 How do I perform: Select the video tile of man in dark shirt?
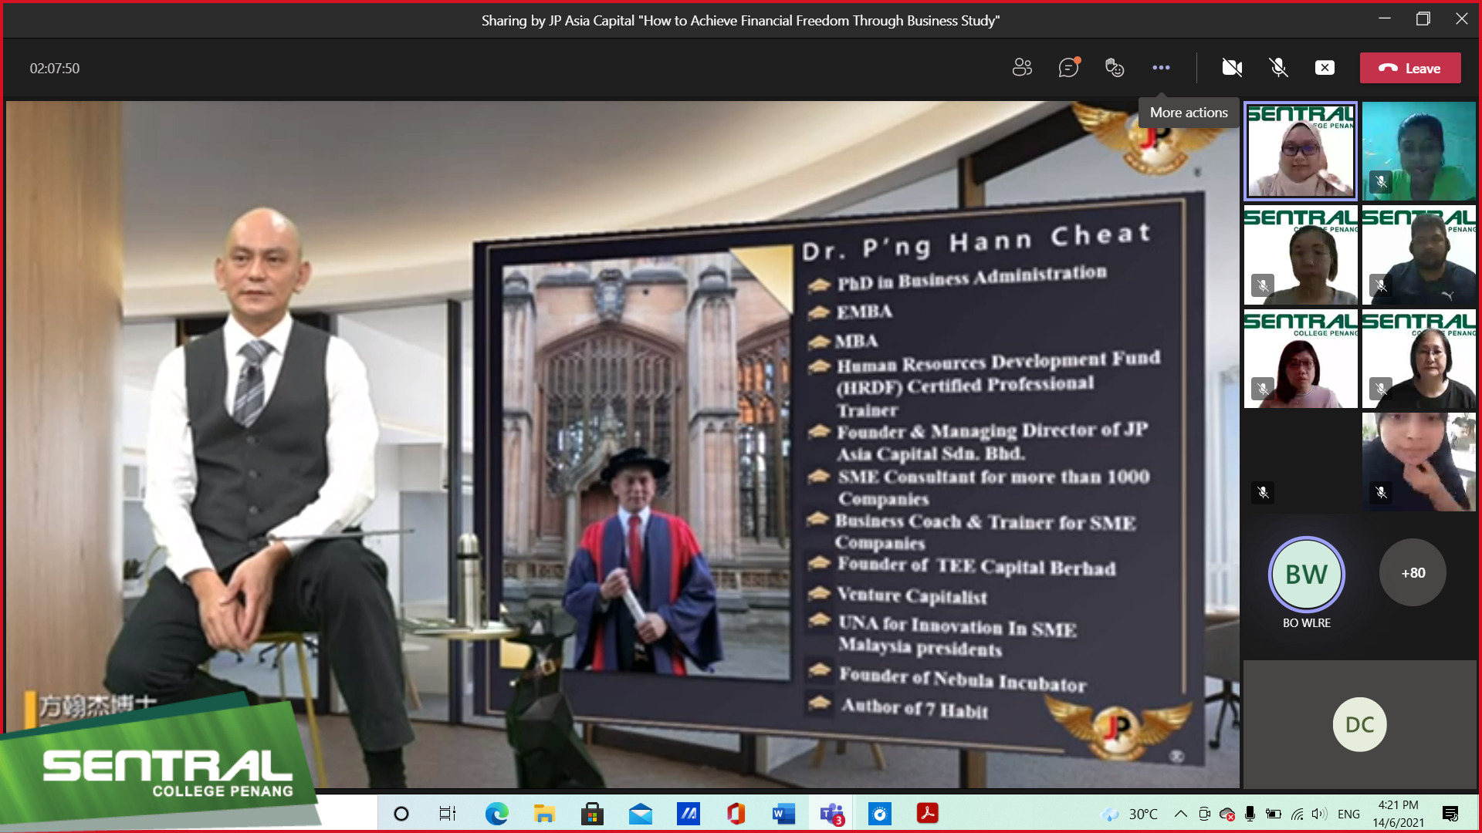pos(1419,255)
